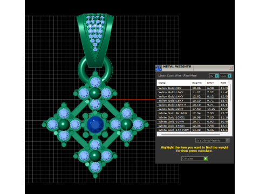Viewport: 259px width, 194px height.
Task: Select the Yellow Gold:10KY row
Action: click(193, 92)
